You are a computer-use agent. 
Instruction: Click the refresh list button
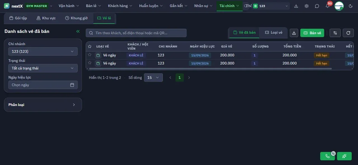(348, 33)
